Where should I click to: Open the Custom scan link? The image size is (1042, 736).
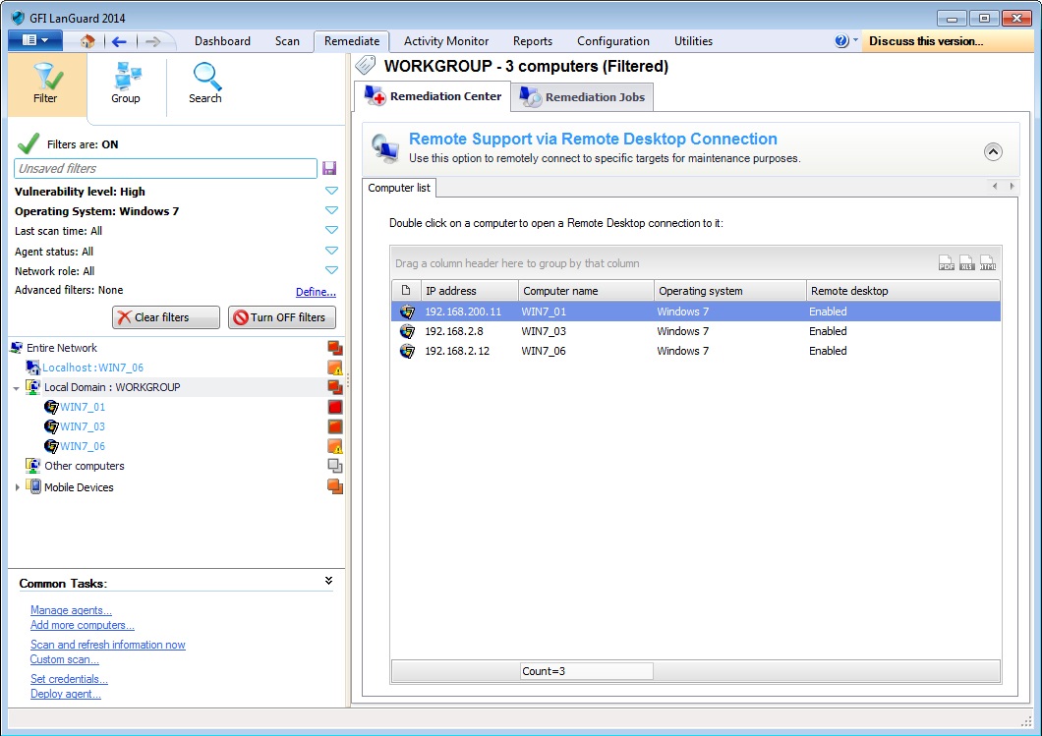pyautogui.click(x=65, y=659)
